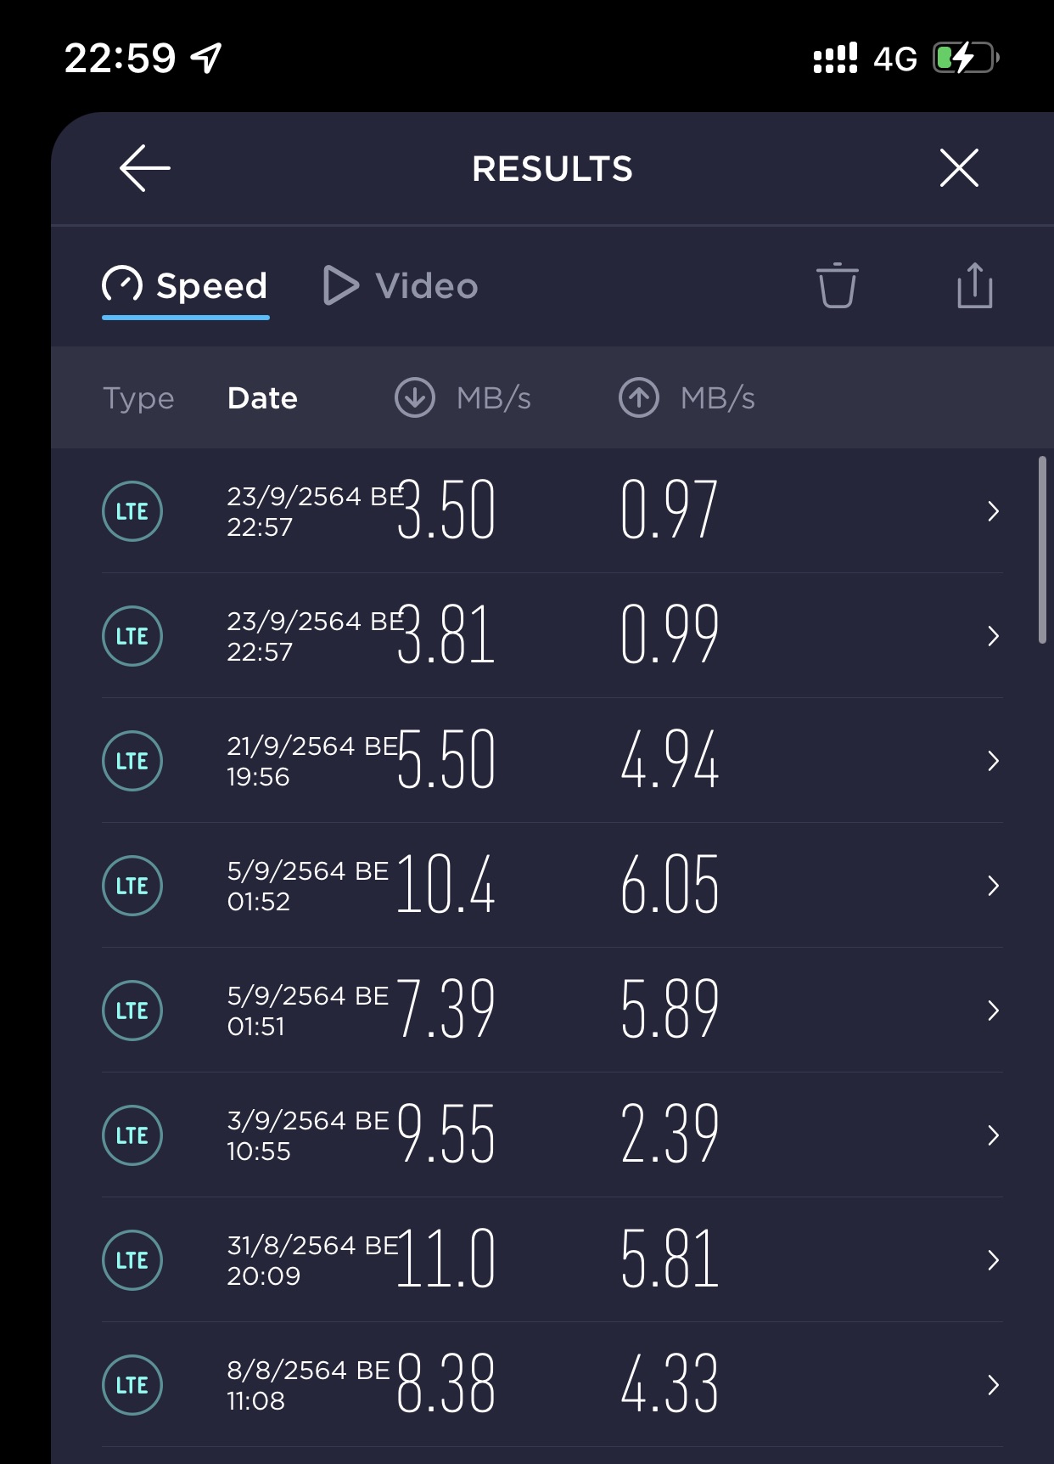
Task: Open chevron on the 31/8/2564 result
Action: coord(993,1260)
